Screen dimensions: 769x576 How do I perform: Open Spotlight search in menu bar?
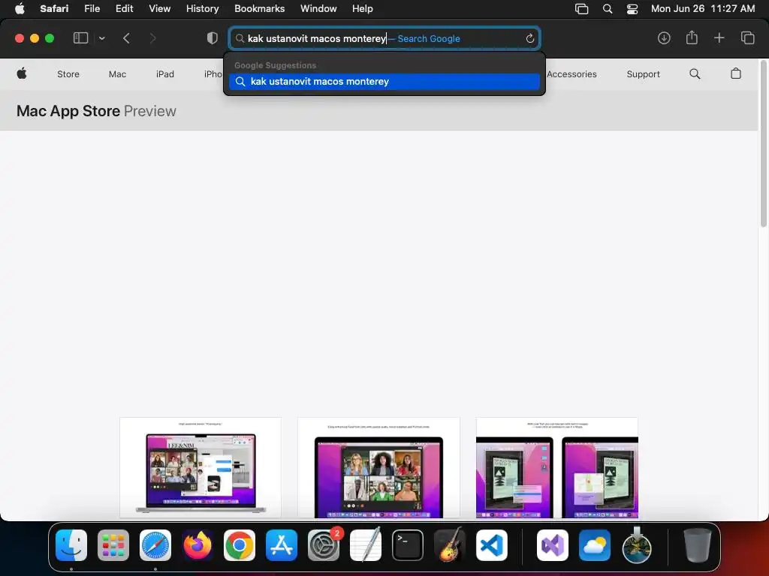(x=607, y=9)
